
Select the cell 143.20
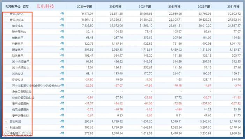[148, 56]
